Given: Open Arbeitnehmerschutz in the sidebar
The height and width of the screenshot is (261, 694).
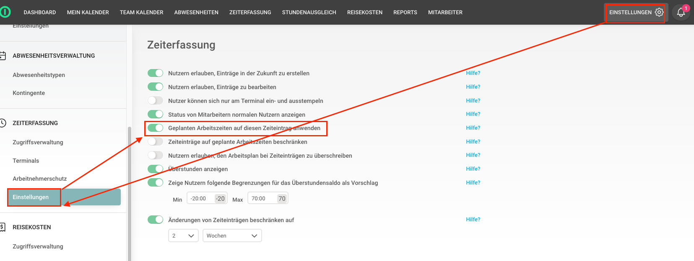Looking at the screenshot, I should [x=40, y=179].
